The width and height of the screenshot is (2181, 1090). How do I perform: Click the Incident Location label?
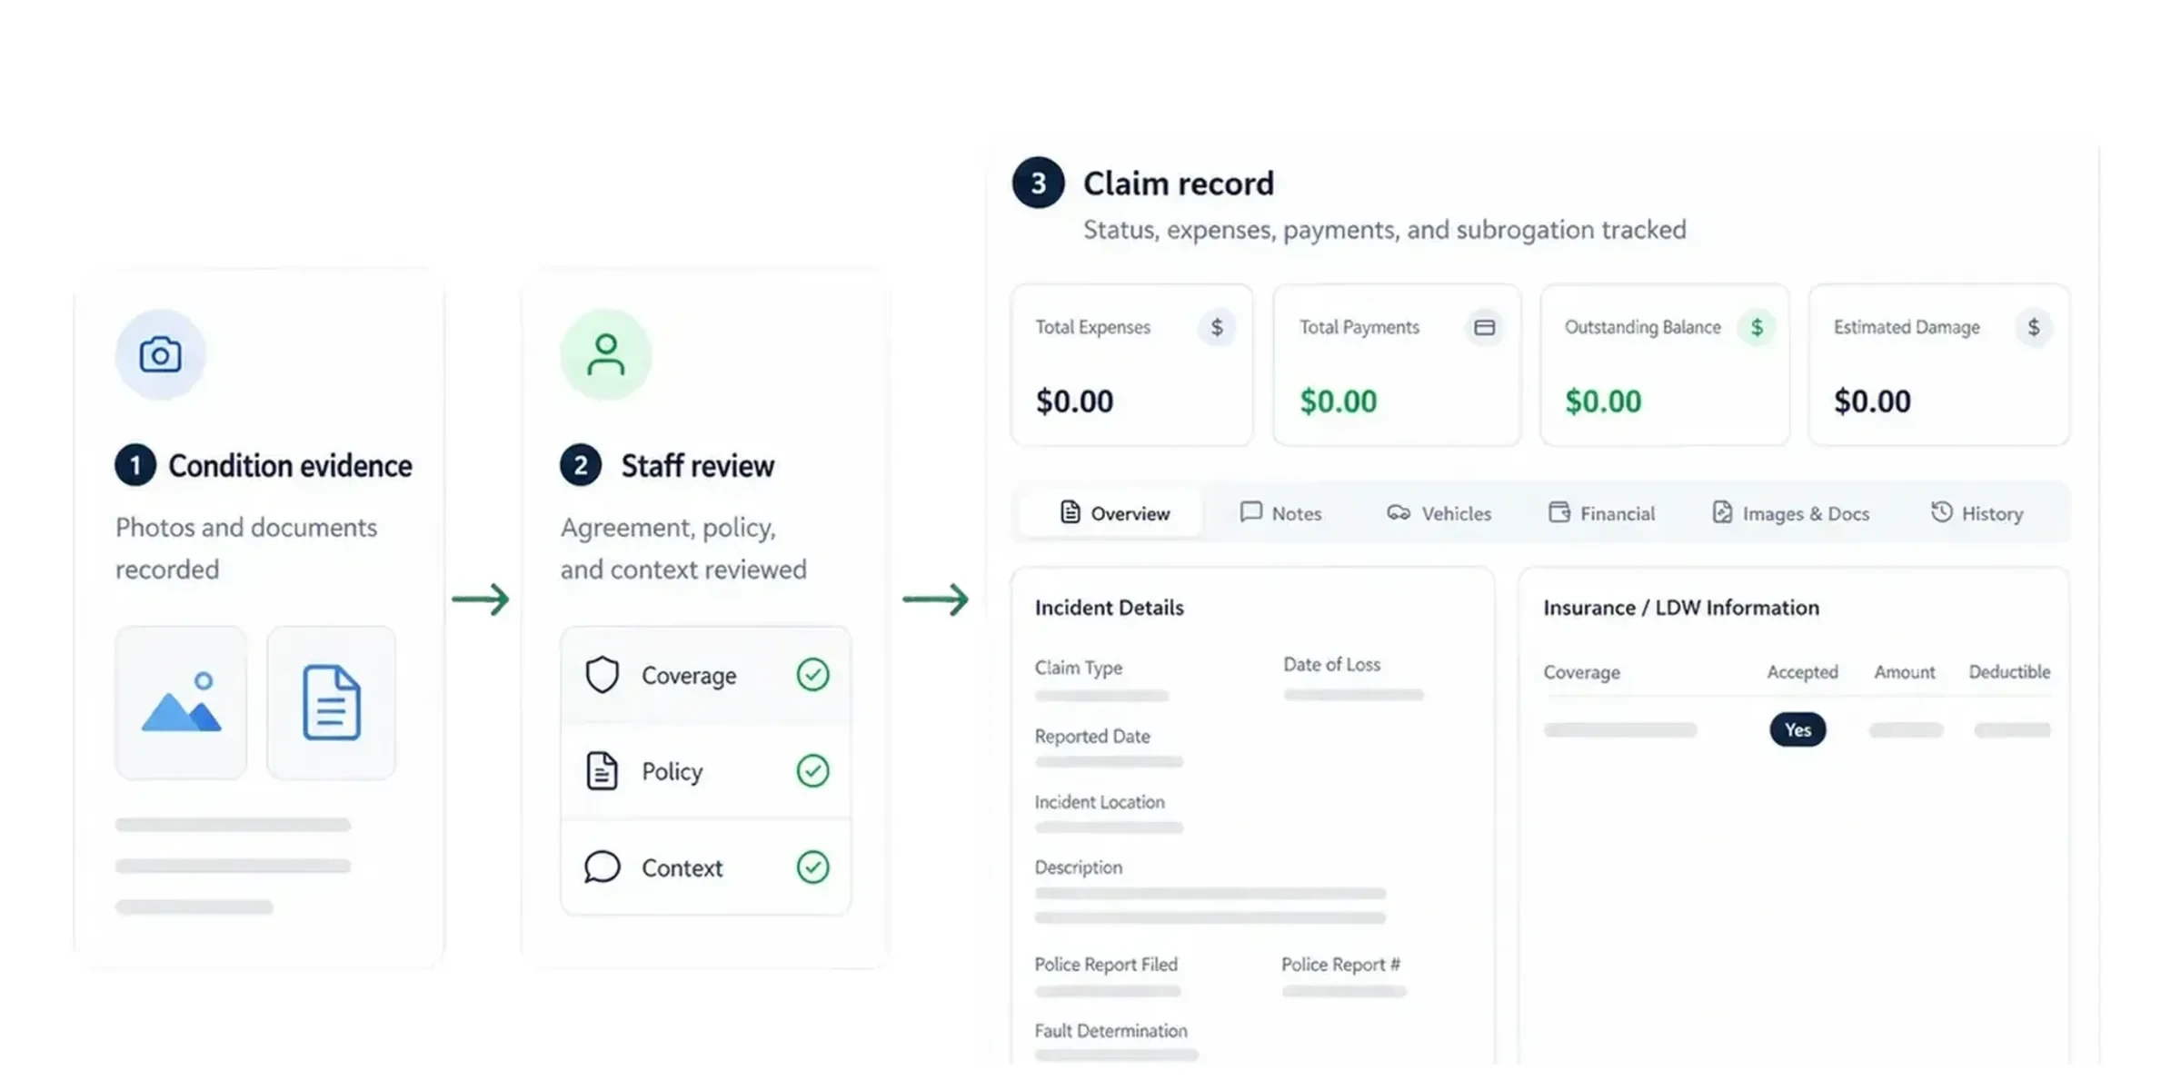(1099, 802)
